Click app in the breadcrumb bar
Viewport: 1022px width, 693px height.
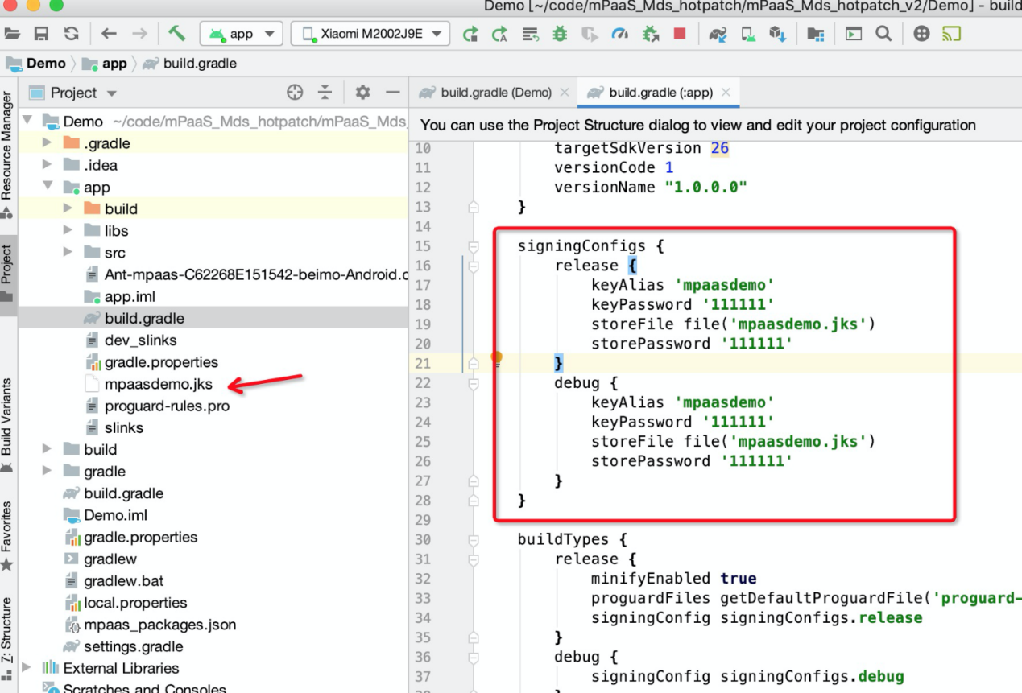(114, 64)
